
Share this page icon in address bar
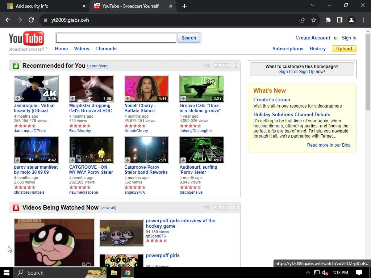point(302,20)
